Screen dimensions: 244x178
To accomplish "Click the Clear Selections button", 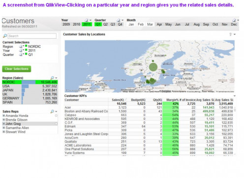I will [x=17, y=69].
